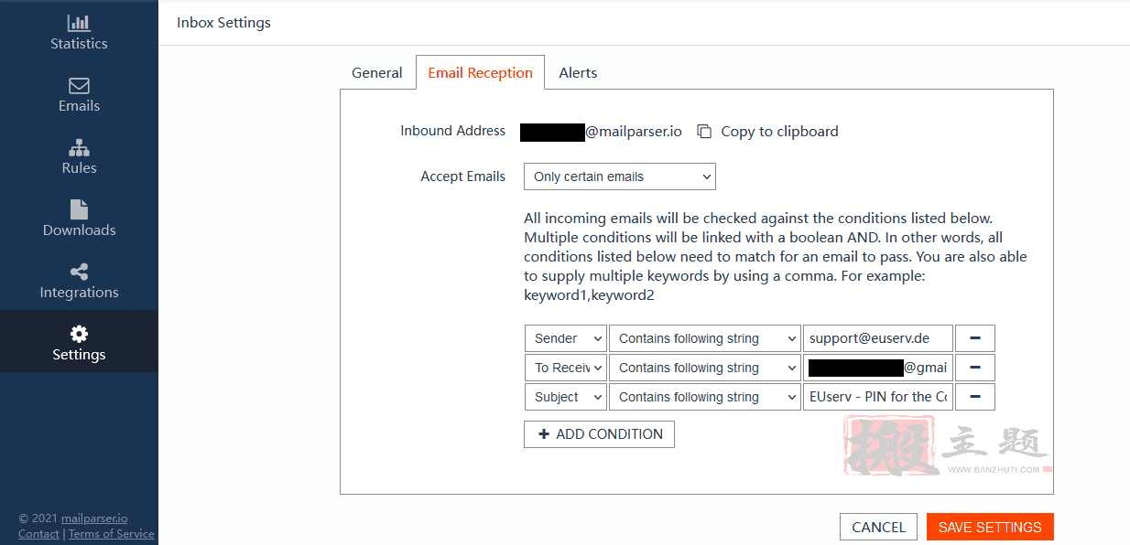Click the copy to clipboard icon
The height and width of the screenshot is (545, 1130).
pyautogui.click(x=704, y=132)
